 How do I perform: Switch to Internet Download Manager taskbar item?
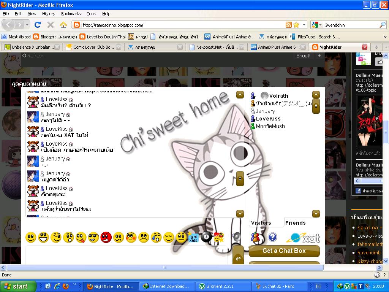click(x=167, y=286)
